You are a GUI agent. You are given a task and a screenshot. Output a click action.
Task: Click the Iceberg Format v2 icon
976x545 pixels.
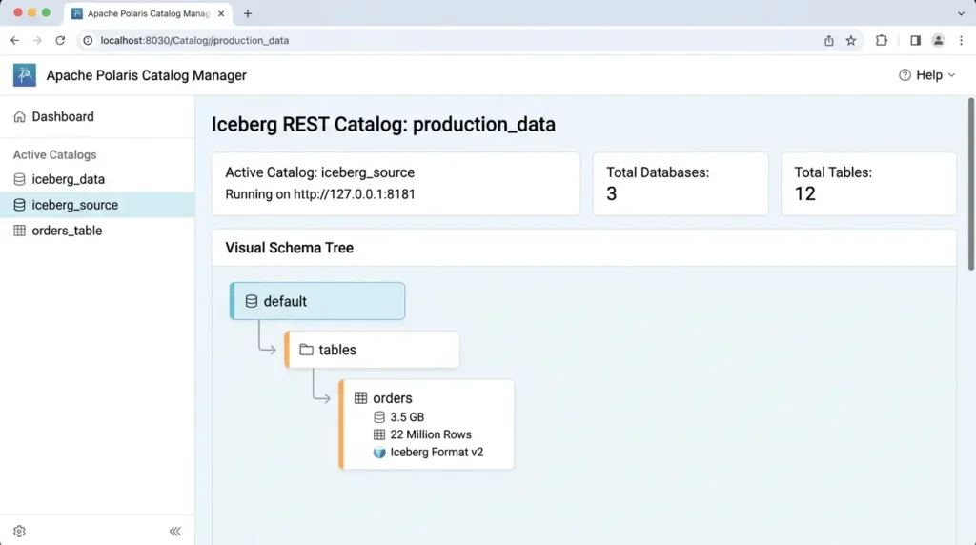tap(379, 453)
